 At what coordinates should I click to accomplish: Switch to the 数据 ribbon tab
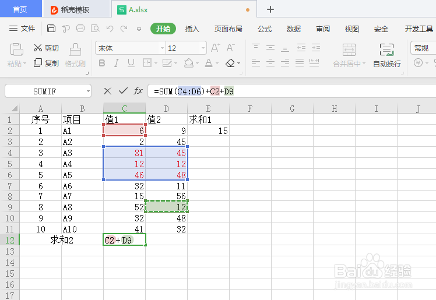[294, 29]
